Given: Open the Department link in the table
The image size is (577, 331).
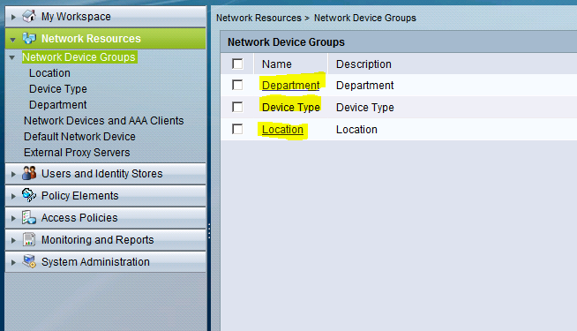Looking at the screenshot, I should (291, 85).
